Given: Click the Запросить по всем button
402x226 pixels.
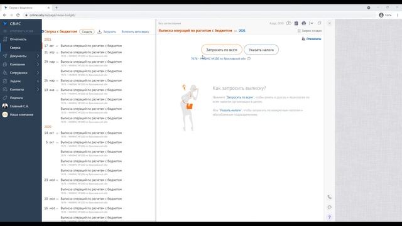Looking at the screenshot, I should 222,50.
